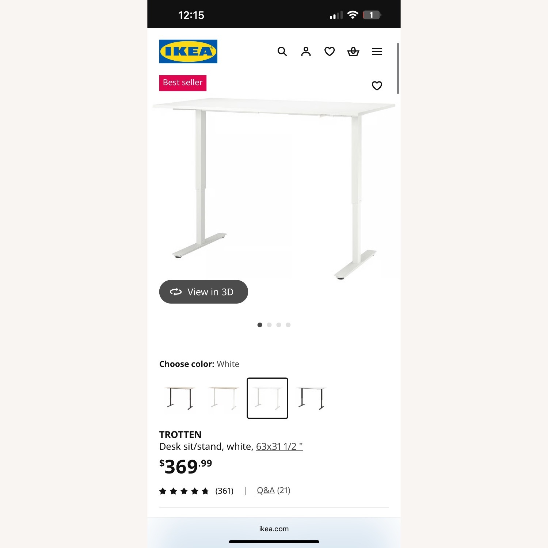This screenshot has width=548, height=548.
Task: Click the ikea.com address bar
Action: coord(274,528)
